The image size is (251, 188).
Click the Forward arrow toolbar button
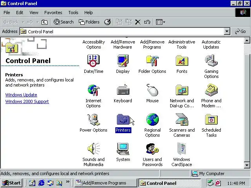point(30,22)
